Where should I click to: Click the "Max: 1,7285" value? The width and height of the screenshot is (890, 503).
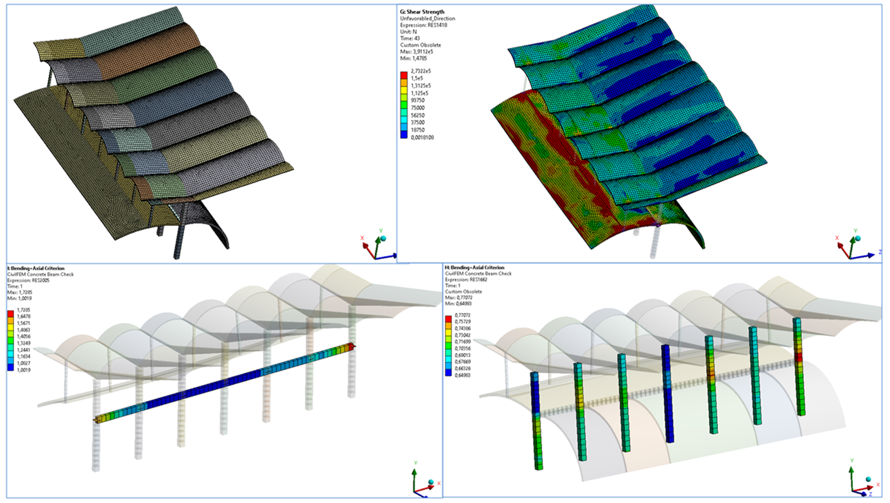(x=21, y=294)
